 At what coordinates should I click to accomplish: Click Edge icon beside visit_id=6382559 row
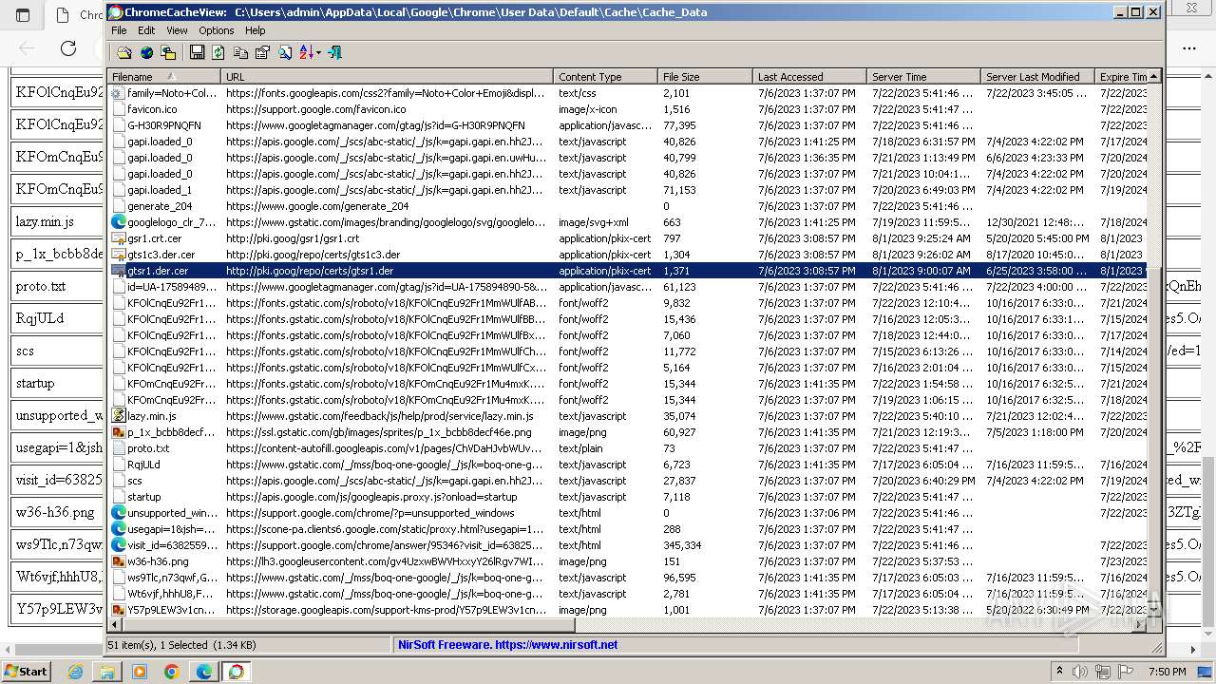[x=118, y=545]
